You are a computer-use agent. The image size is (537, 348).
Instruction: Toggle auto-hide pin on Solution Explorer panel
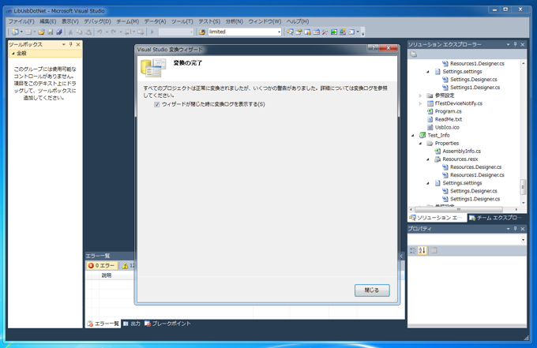coord(516,44)
